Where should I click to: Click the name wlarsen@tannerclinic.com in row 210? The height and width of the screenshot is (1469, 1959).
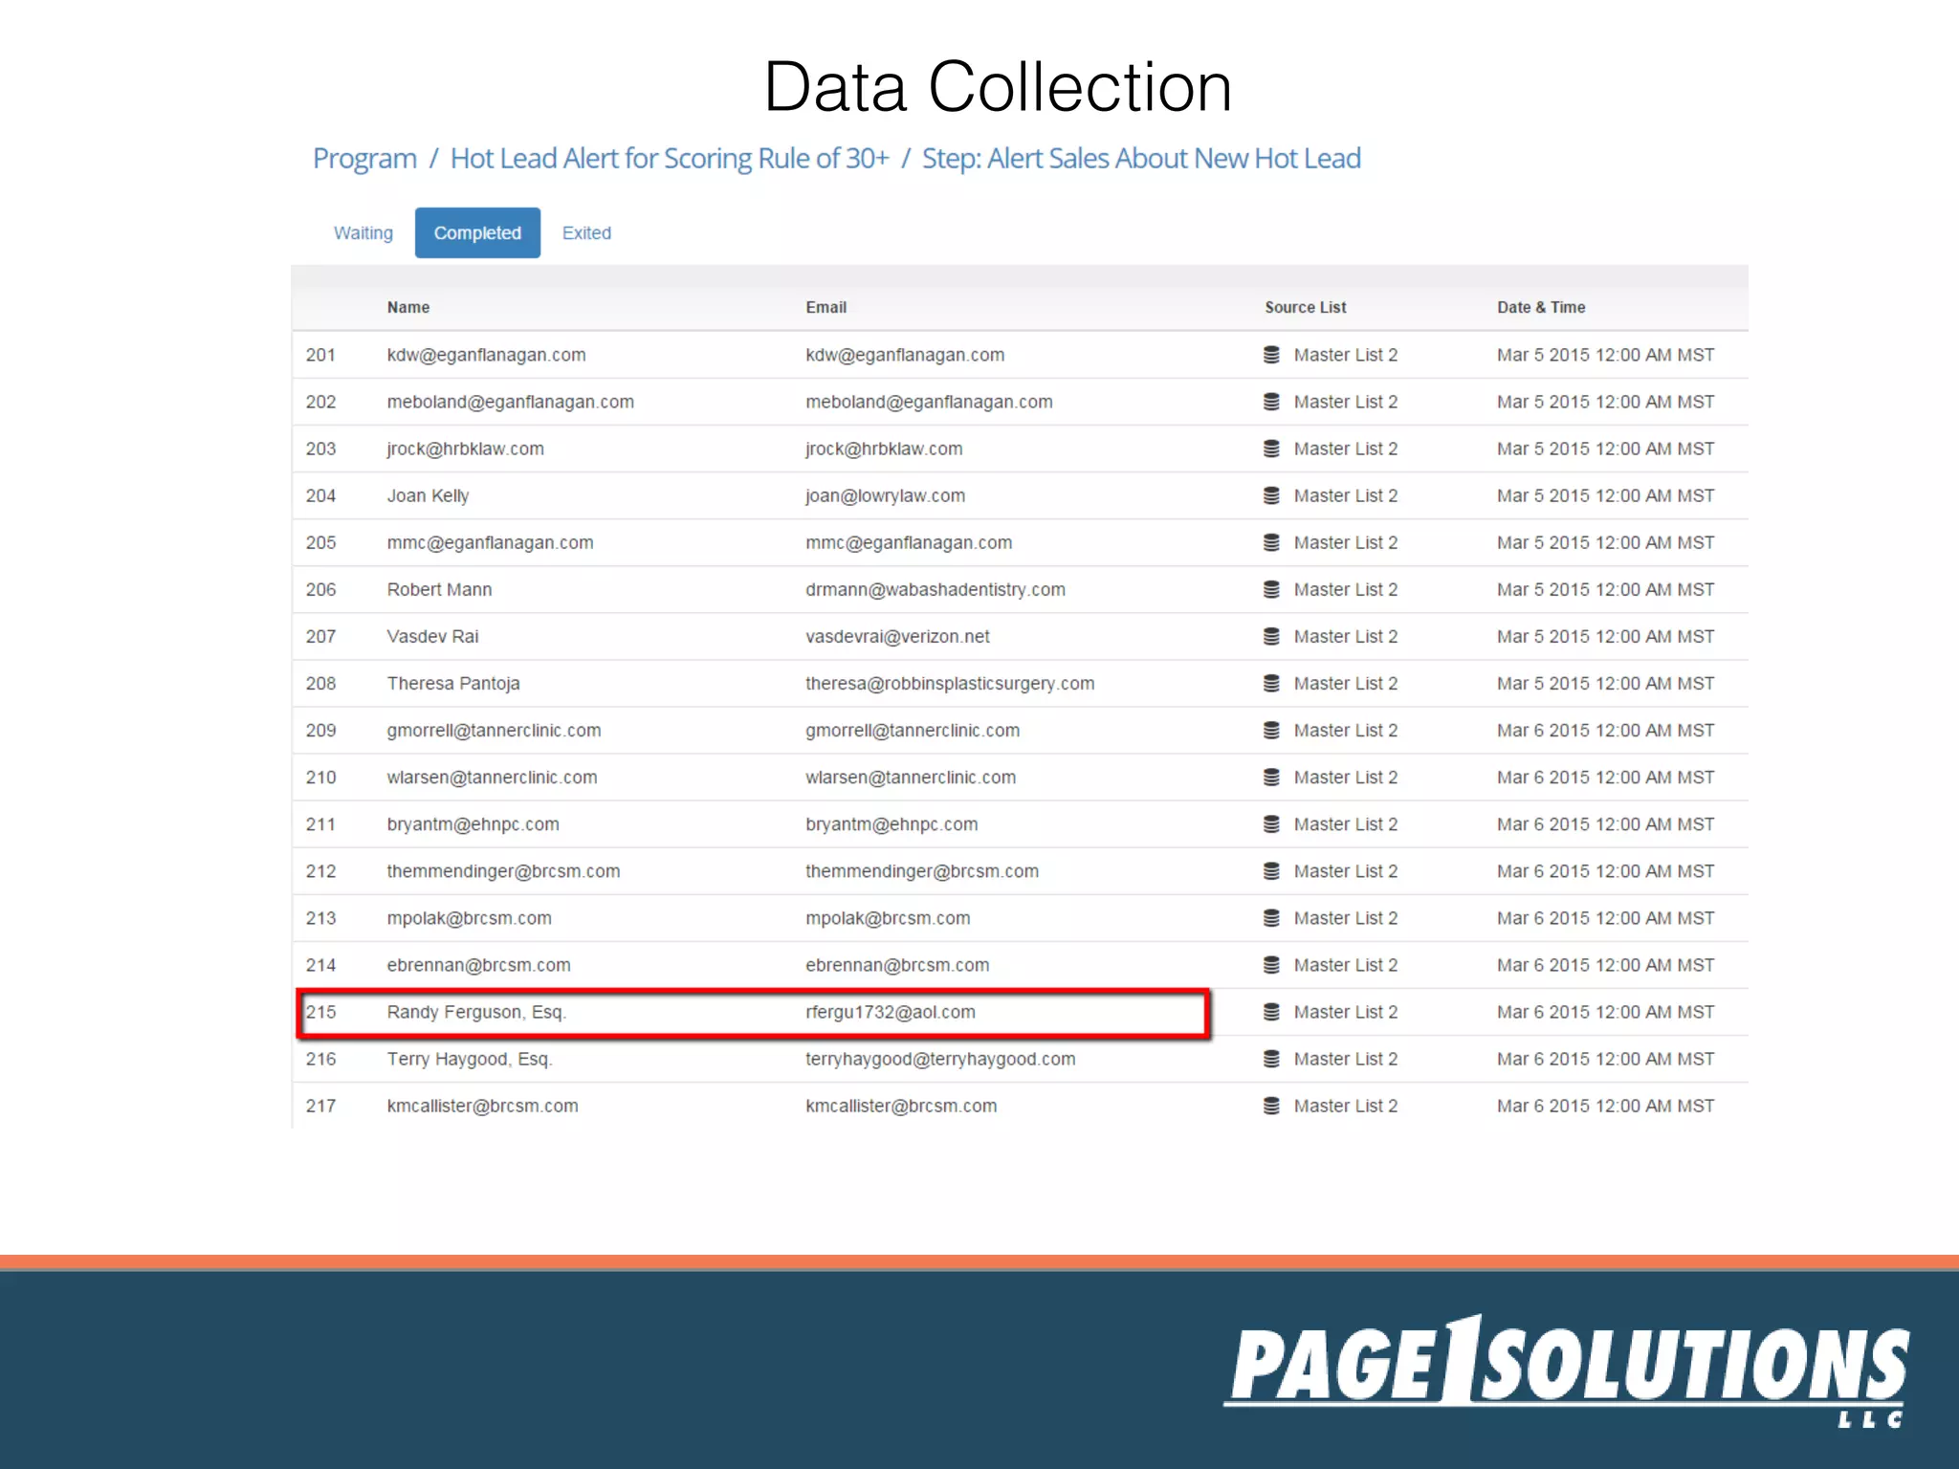tap(492, 777)
